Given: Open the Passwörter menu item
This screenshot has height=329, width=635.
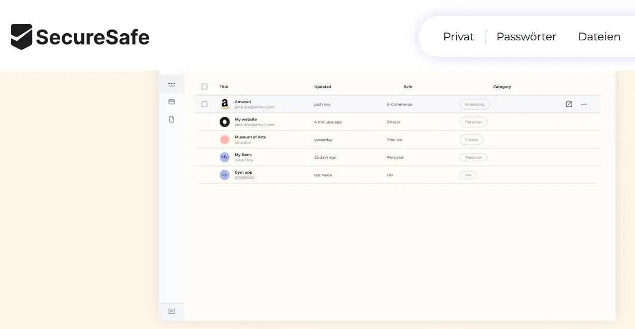Looking at the screenshot, I should point(526,37).
